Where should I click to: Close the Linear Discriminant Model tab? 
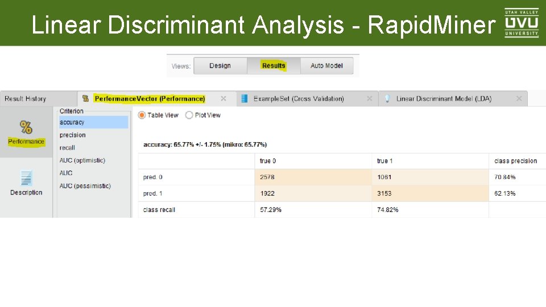(519, 98)
